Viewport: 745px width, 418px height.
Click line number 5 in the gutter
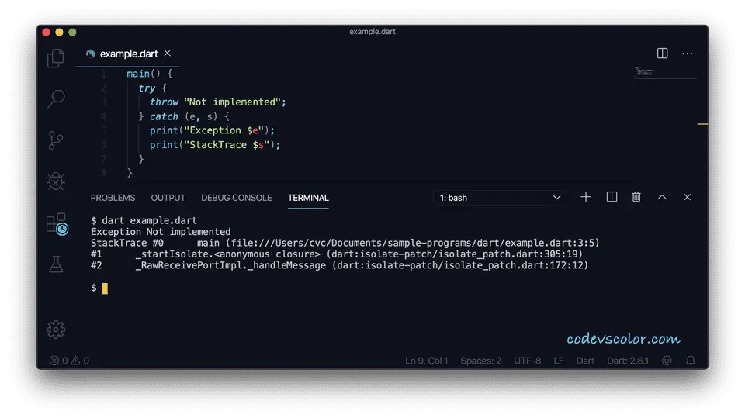pos(103,130)
